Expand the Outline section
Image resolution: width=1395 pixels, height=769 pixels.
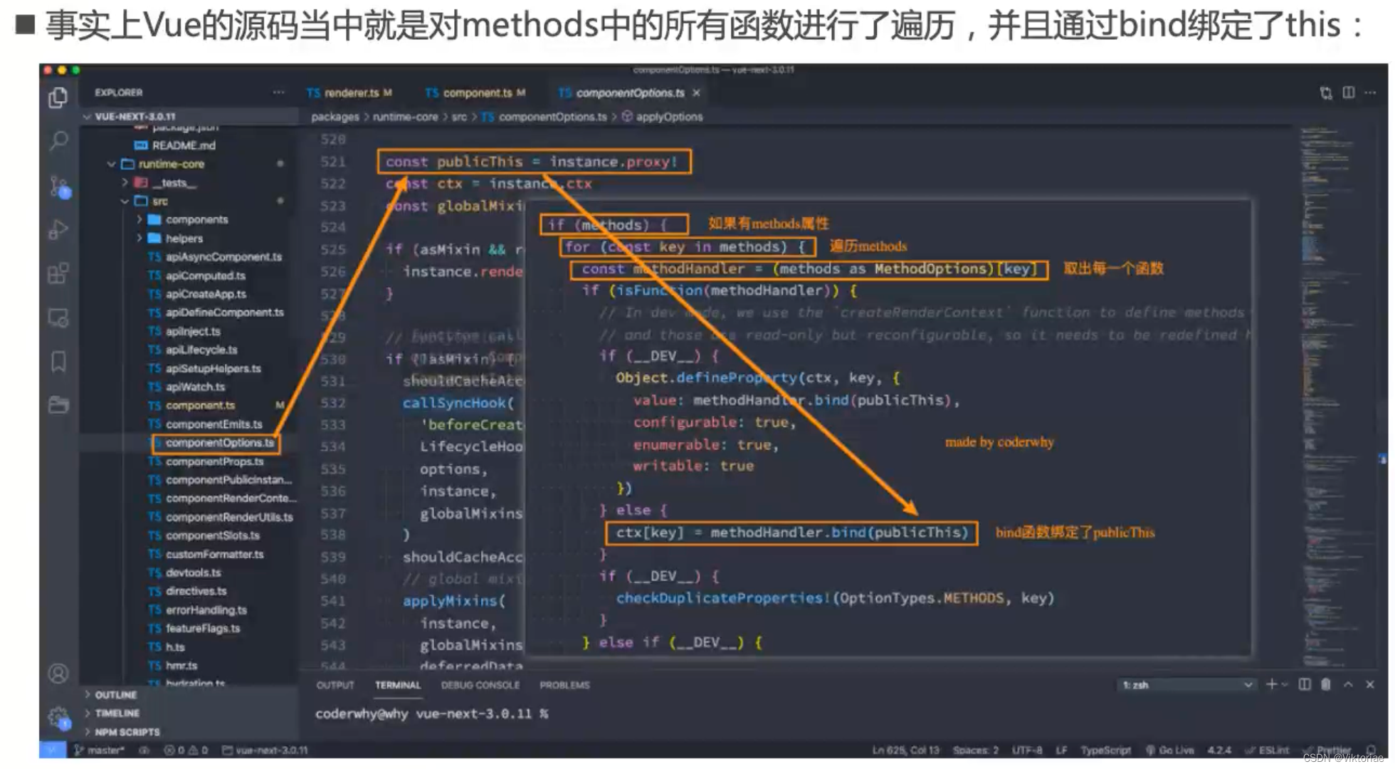coord(116,694)
